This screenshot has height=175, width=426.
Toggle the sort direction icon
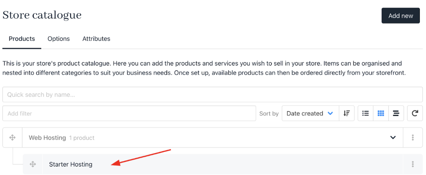click(346, 113)
